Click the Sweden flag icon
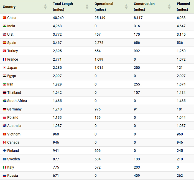 [4, 159]
